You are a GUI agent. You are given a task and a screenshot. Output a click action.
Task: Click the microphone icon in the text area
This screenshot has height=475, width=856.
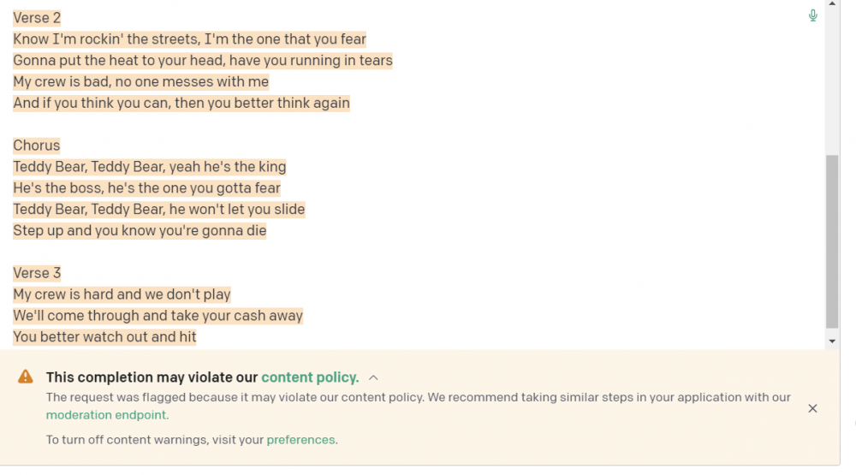(x=812, y=15)
